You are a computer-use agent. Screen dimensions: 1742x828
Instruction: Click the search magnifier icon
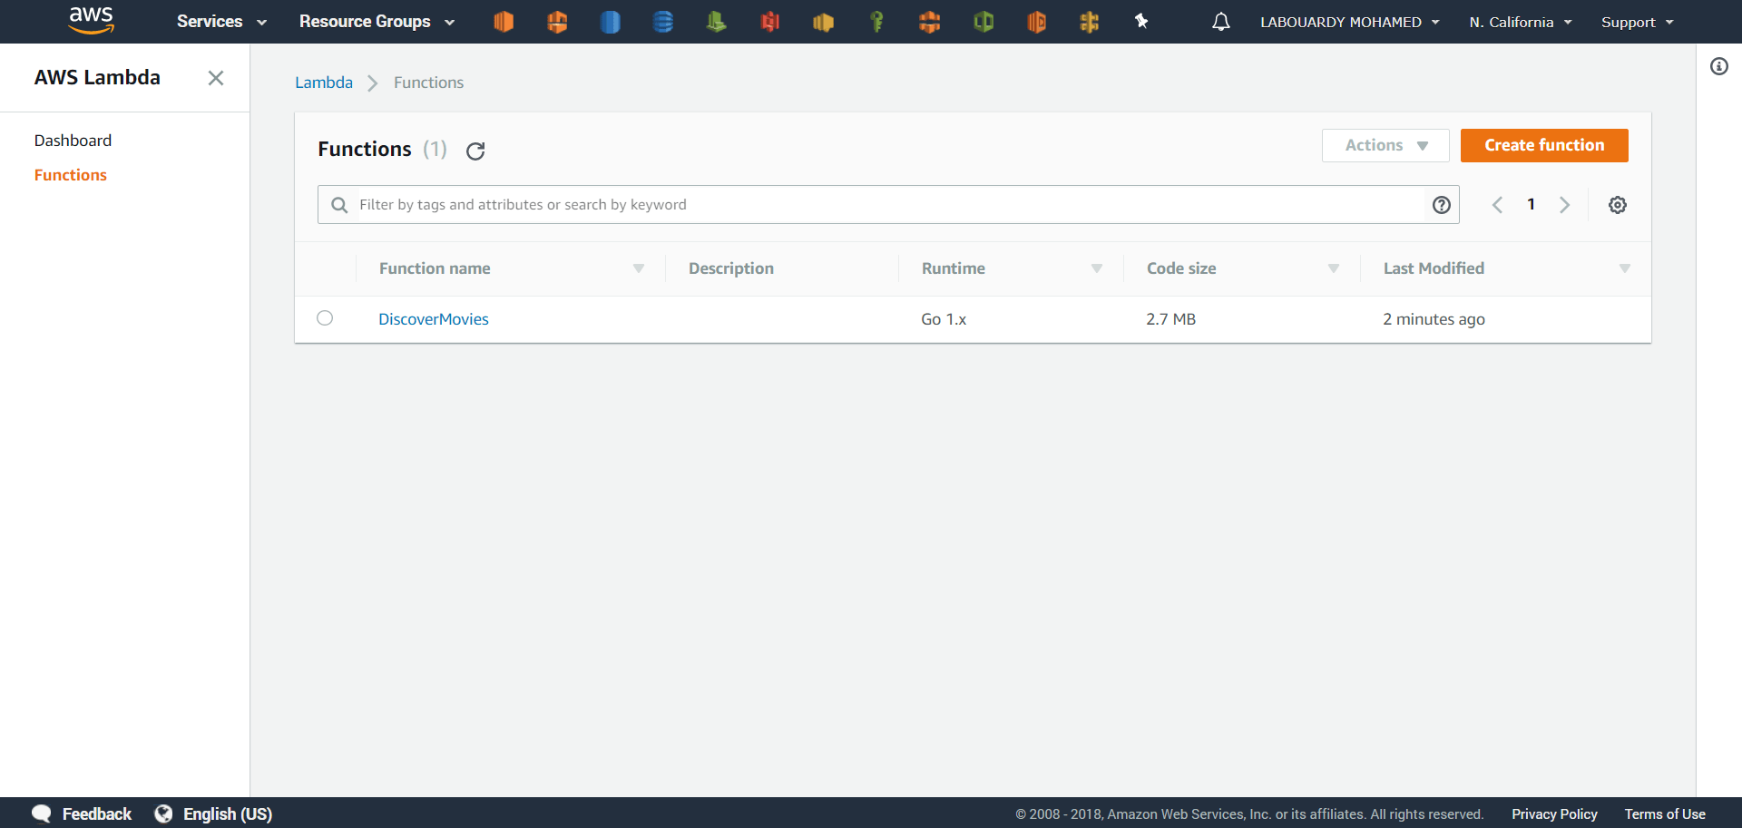click(x=339, y=205)
